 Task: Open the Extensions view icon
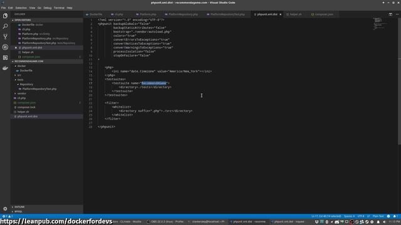[5, 57]
